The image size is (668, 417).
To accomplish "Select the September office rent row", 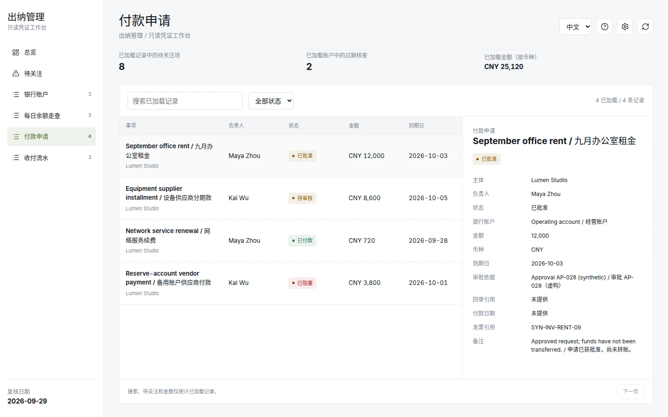I will tap(291, 156).
